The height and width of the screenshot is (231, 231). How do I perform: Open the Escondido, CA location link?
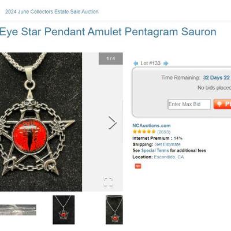click(169, 157)
